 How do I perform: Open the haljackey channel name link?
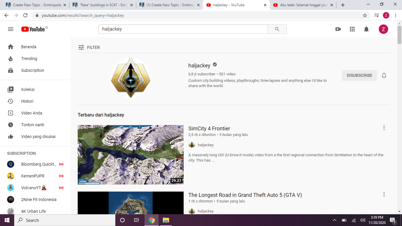point(199,65)
